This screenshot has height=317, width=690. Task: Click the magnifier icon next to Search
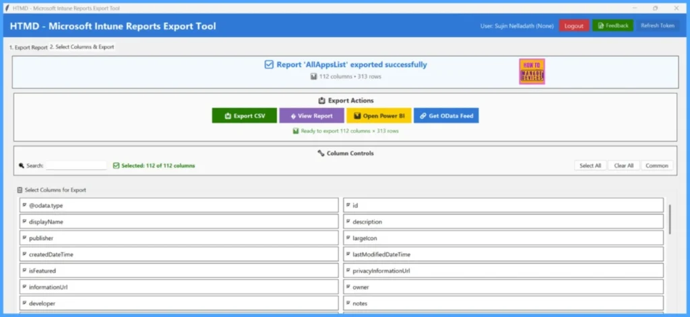(21, 165)
